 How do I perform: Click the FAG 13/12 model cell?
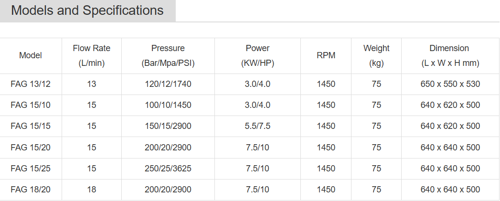coord(31,84)
